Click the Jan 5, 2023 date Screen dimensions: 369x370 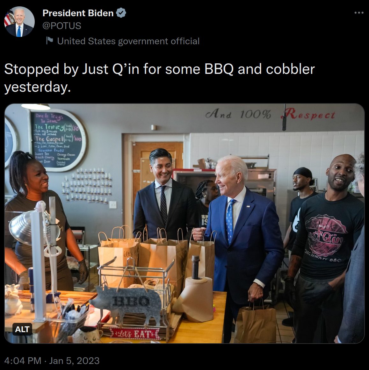pos(74,360)
